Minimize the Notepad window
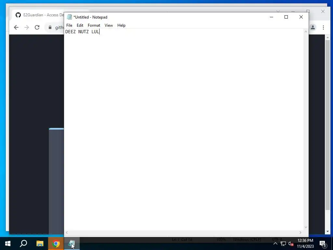 coord(272,17)
